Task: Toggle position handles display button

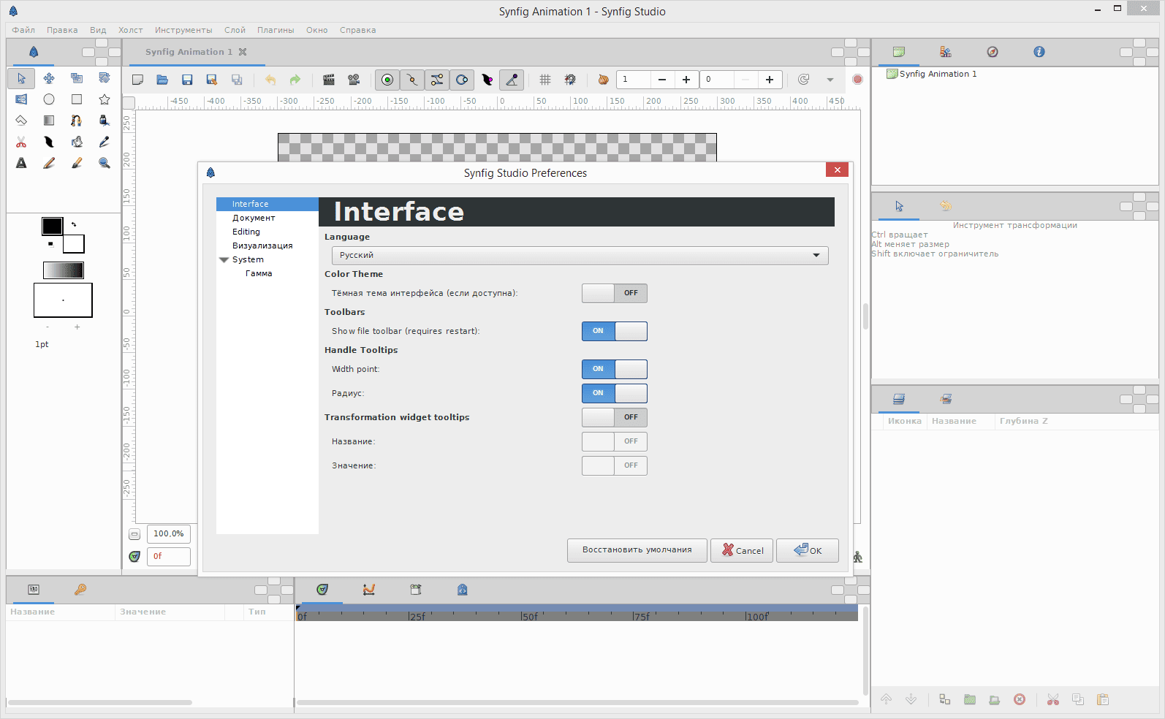Action: pos(387,80)
